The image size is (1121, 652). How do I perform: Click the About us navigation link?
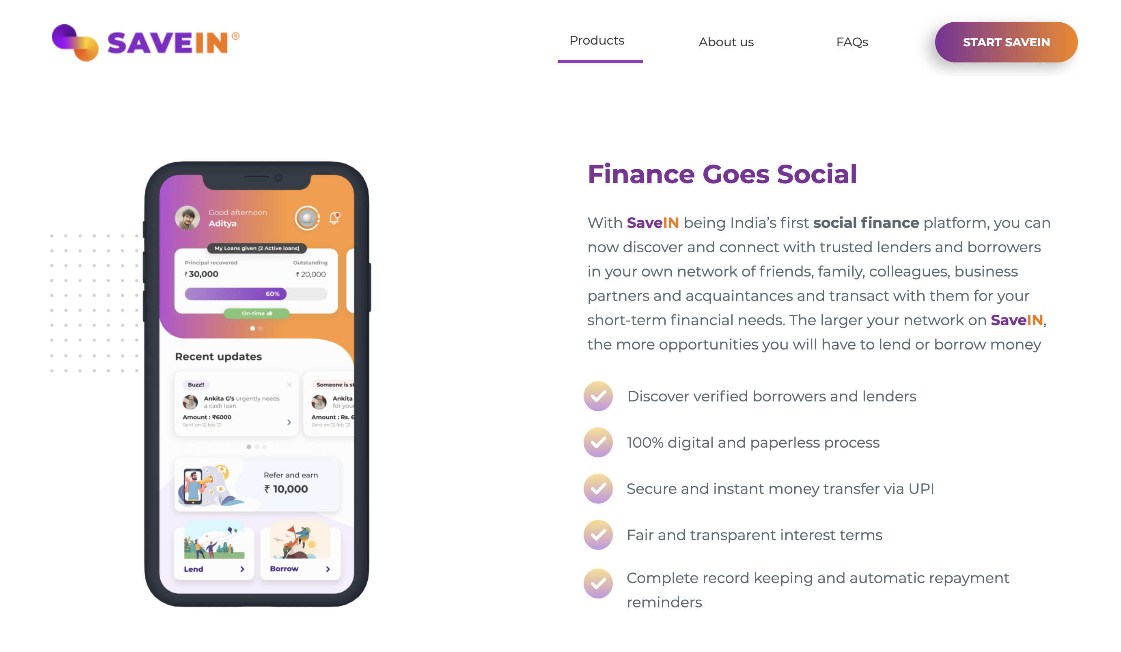(x=726, y=43)
